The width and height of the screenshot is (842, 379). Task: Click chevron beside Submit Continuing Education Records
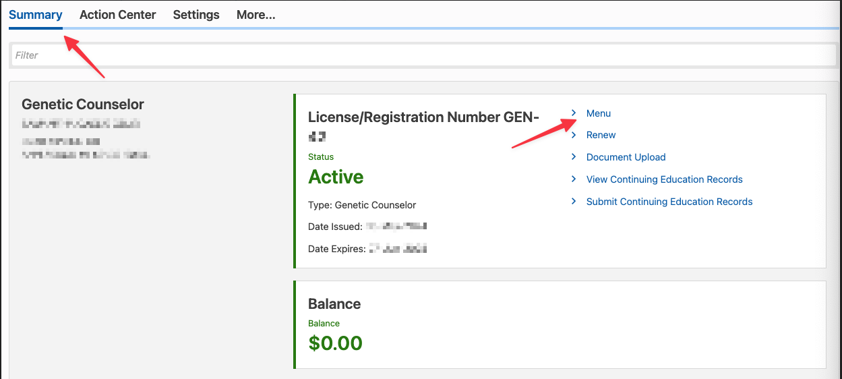coord(574,202)
